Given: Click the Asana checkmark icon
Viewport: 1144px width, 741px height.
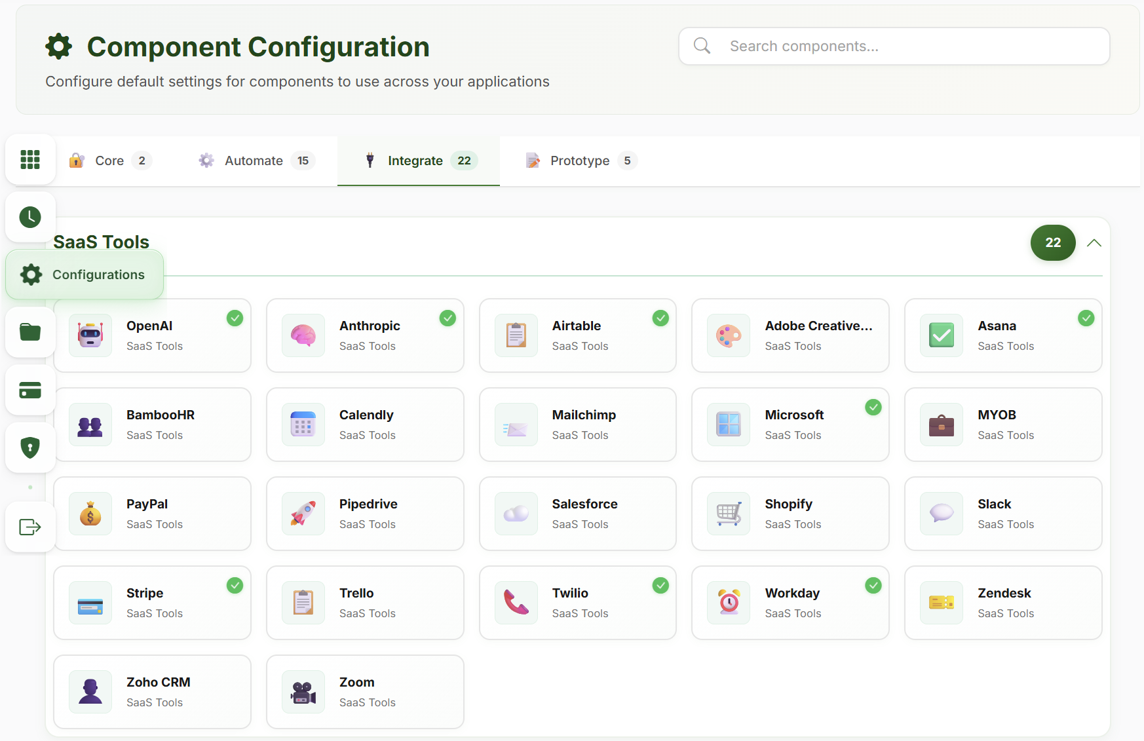Looking at the screenshot, I should 942,335.
